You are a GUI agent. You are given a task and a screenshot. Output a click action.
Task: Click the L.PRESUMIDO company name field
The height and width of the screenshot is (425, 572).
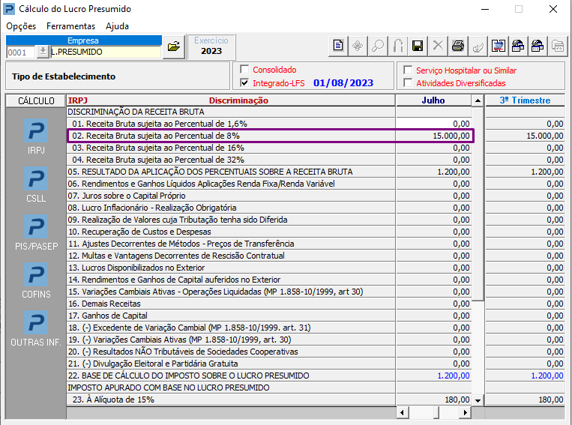106,52
